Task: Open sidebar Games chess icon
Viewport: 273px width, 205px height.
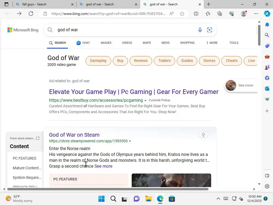Action: 267,67
